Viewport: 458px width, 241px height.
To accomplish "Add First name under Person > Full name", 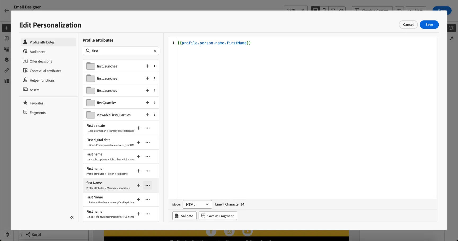I will pyautogui.click(x=139, y=171).
